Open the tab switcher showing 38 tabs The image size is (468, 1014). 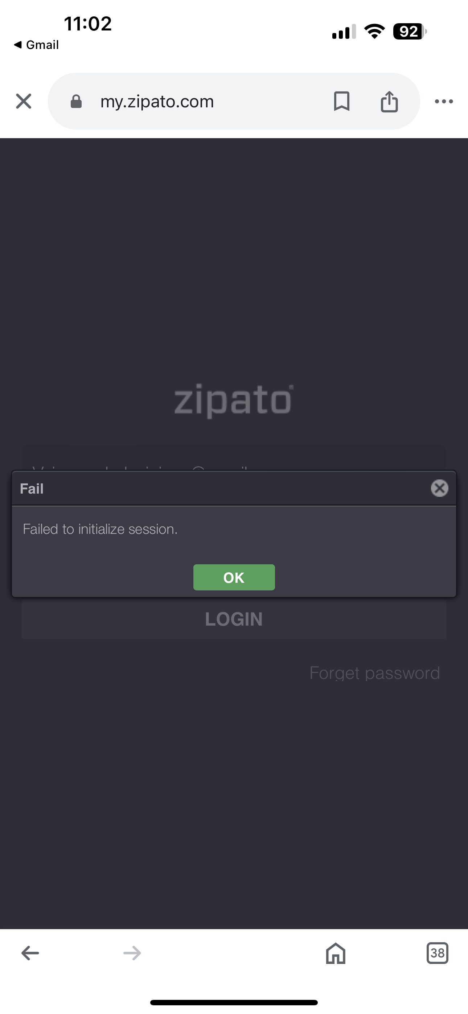tap(437, 953)
